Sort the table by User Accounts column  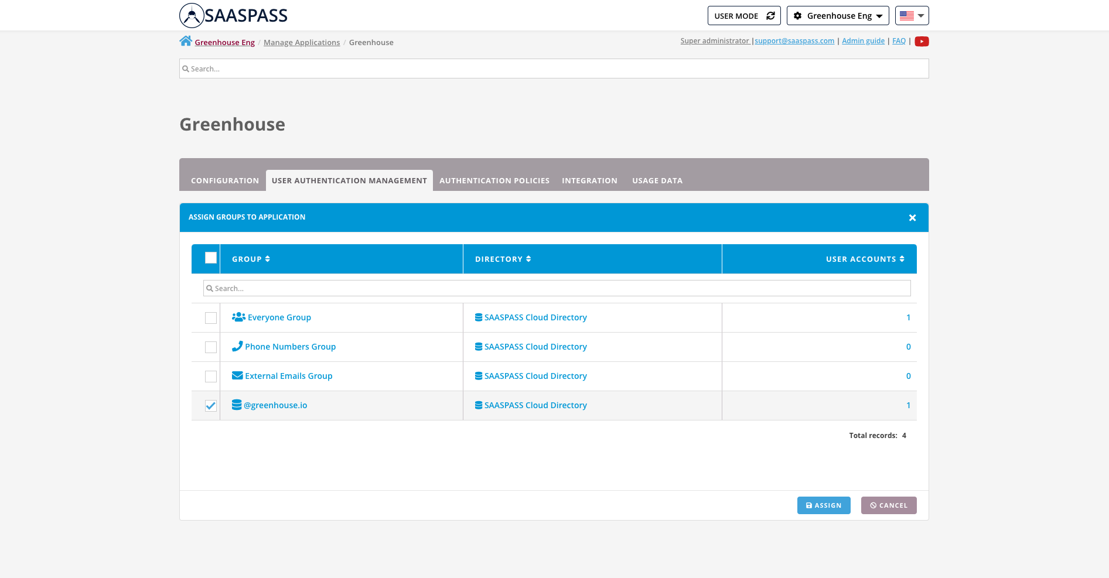(x=865, y=259)
